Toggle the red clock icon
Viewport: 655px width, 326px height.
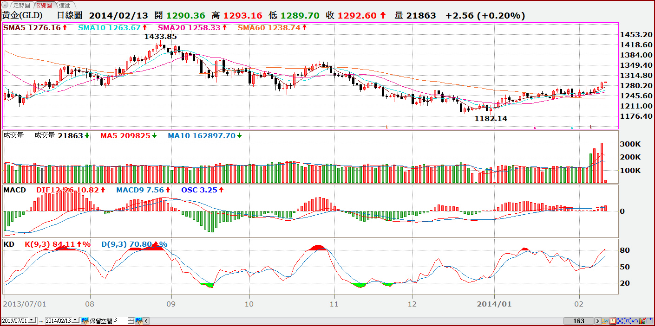pyautogui.click(x=613, y=320)
